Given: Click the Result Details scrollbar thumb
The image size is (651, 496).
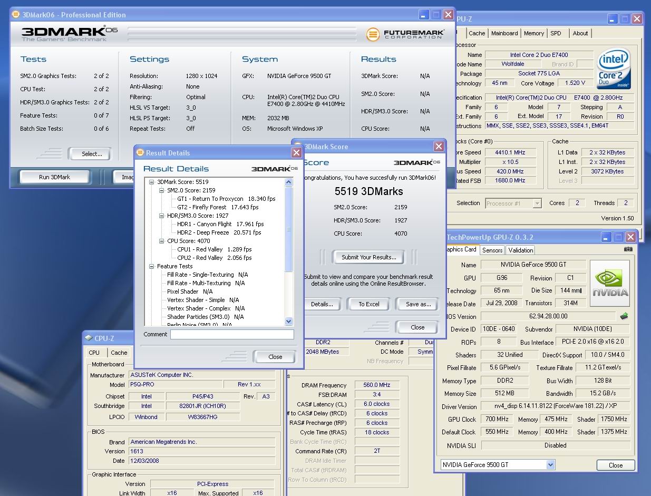Looking at the screenshot, I should 288,229.
